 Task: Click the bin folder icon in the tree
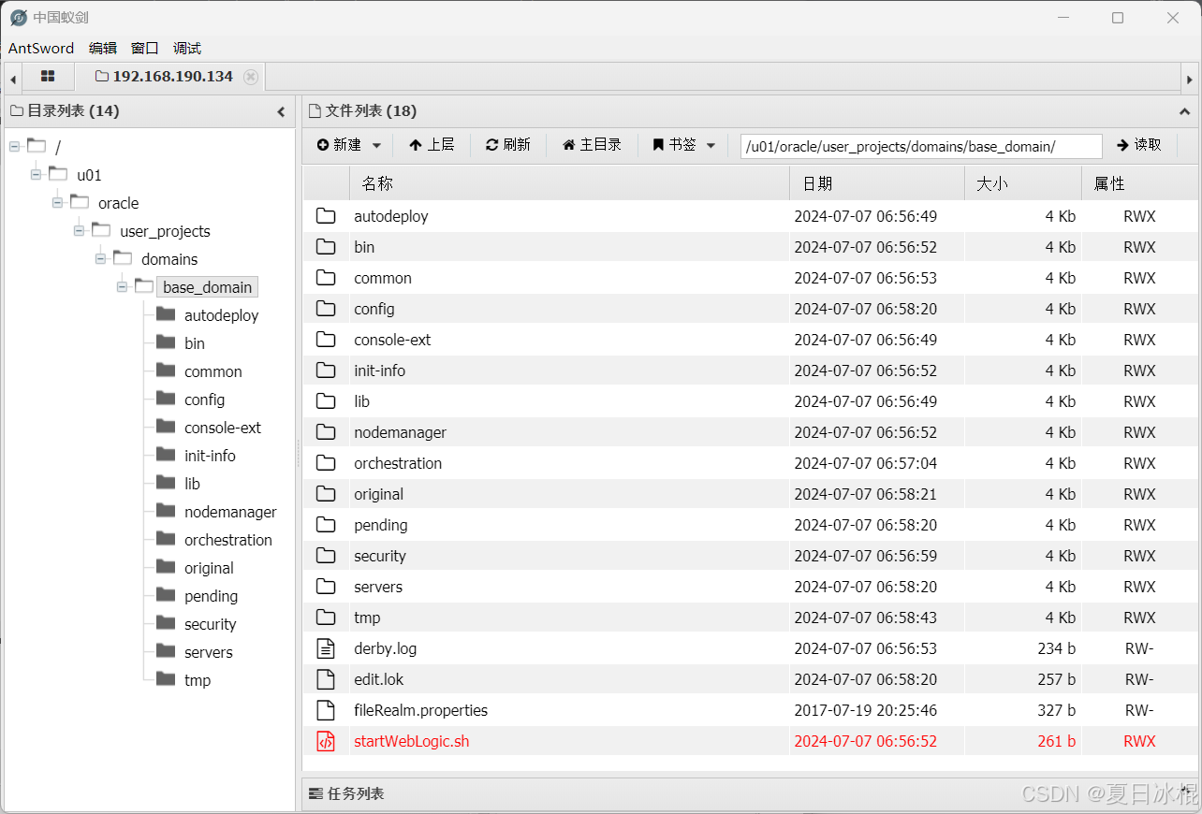pos(166,342)
